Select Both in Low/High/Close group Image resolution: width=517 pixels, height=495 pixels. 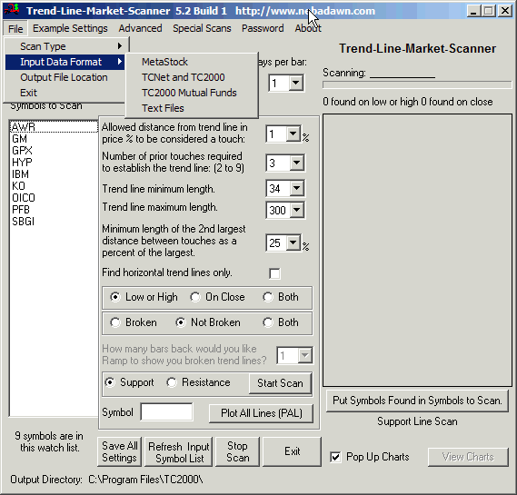click(268, 297)
